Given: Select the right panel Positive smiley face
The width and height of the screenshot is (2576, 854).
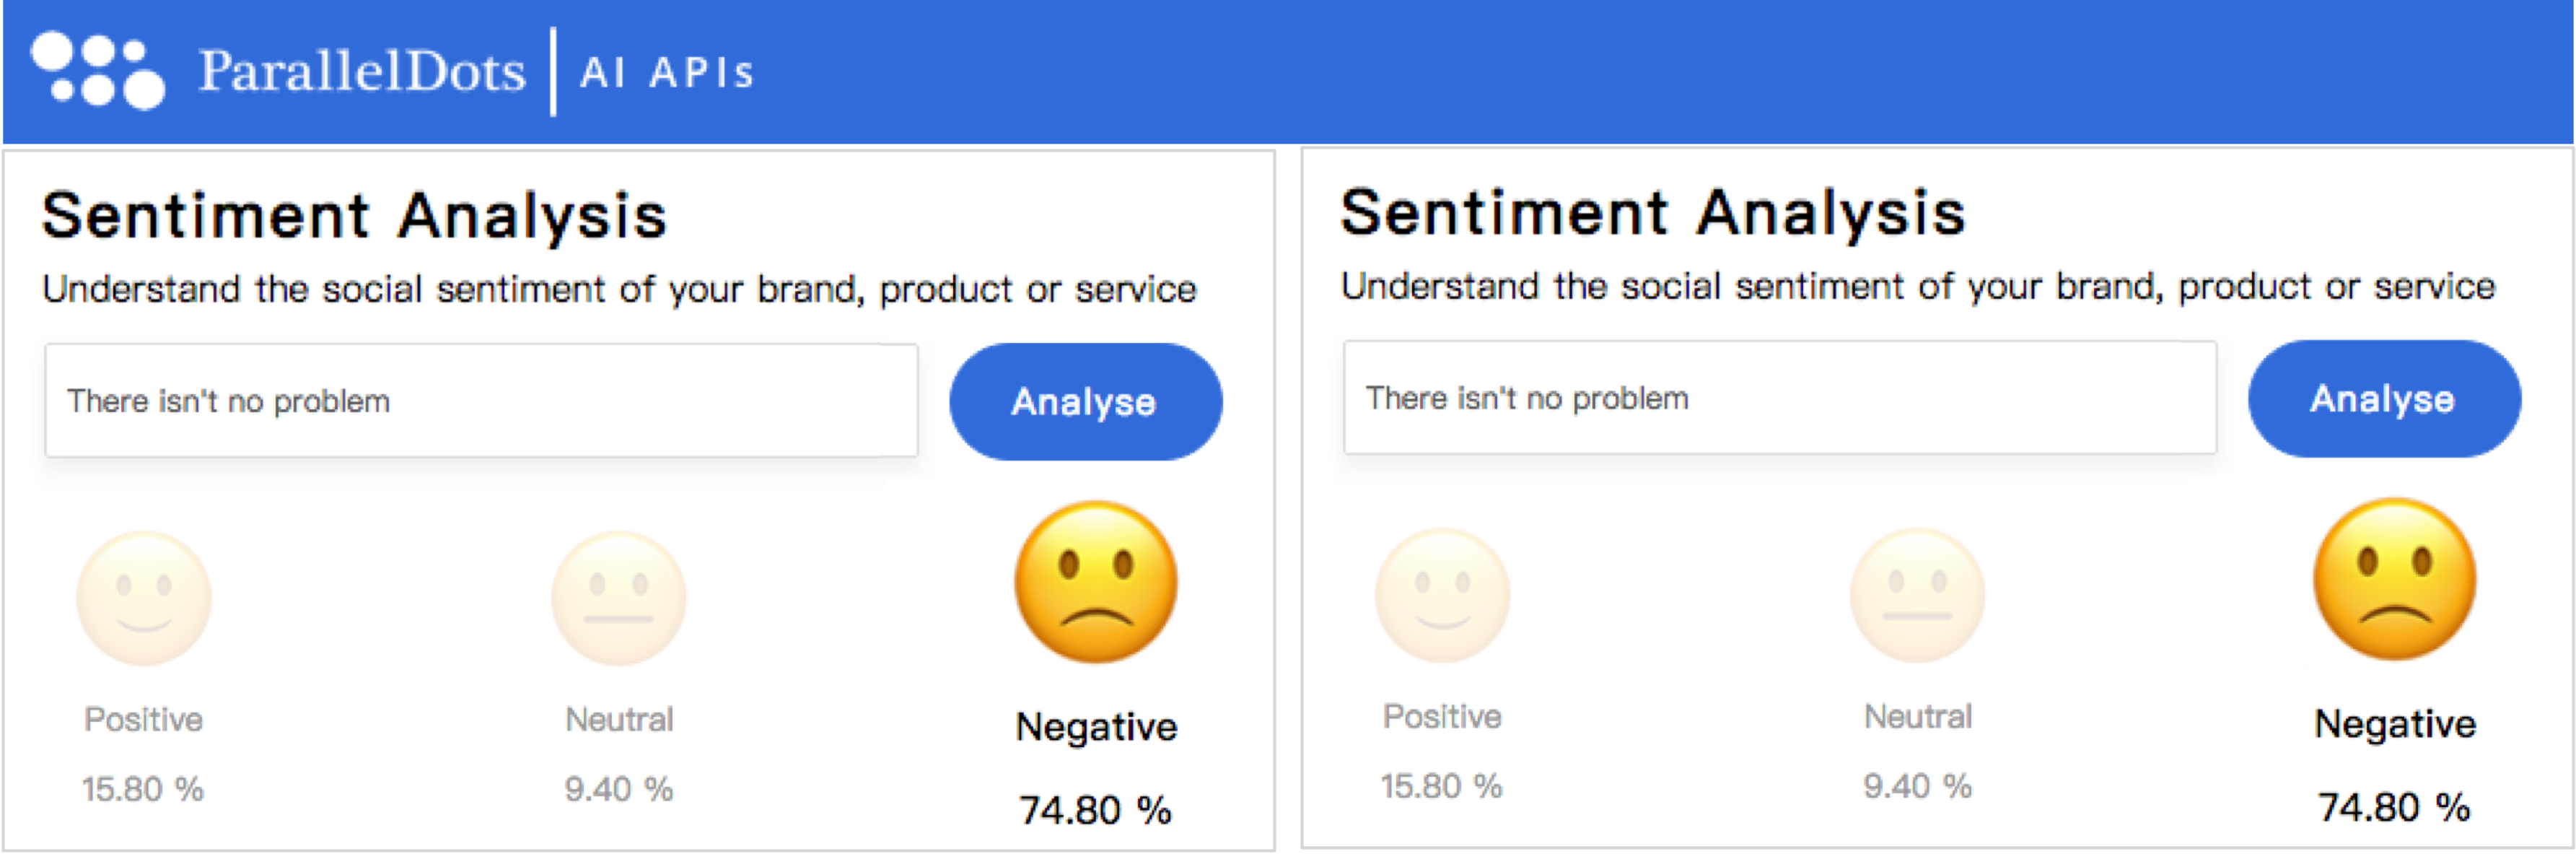Looking at the screenshot, I should (x=1442, y=595).
